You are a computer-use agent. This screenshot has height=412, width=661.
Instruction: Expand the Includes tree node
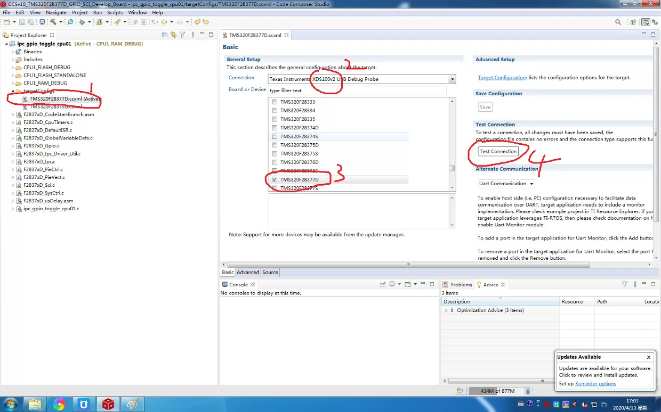point(13,60)
